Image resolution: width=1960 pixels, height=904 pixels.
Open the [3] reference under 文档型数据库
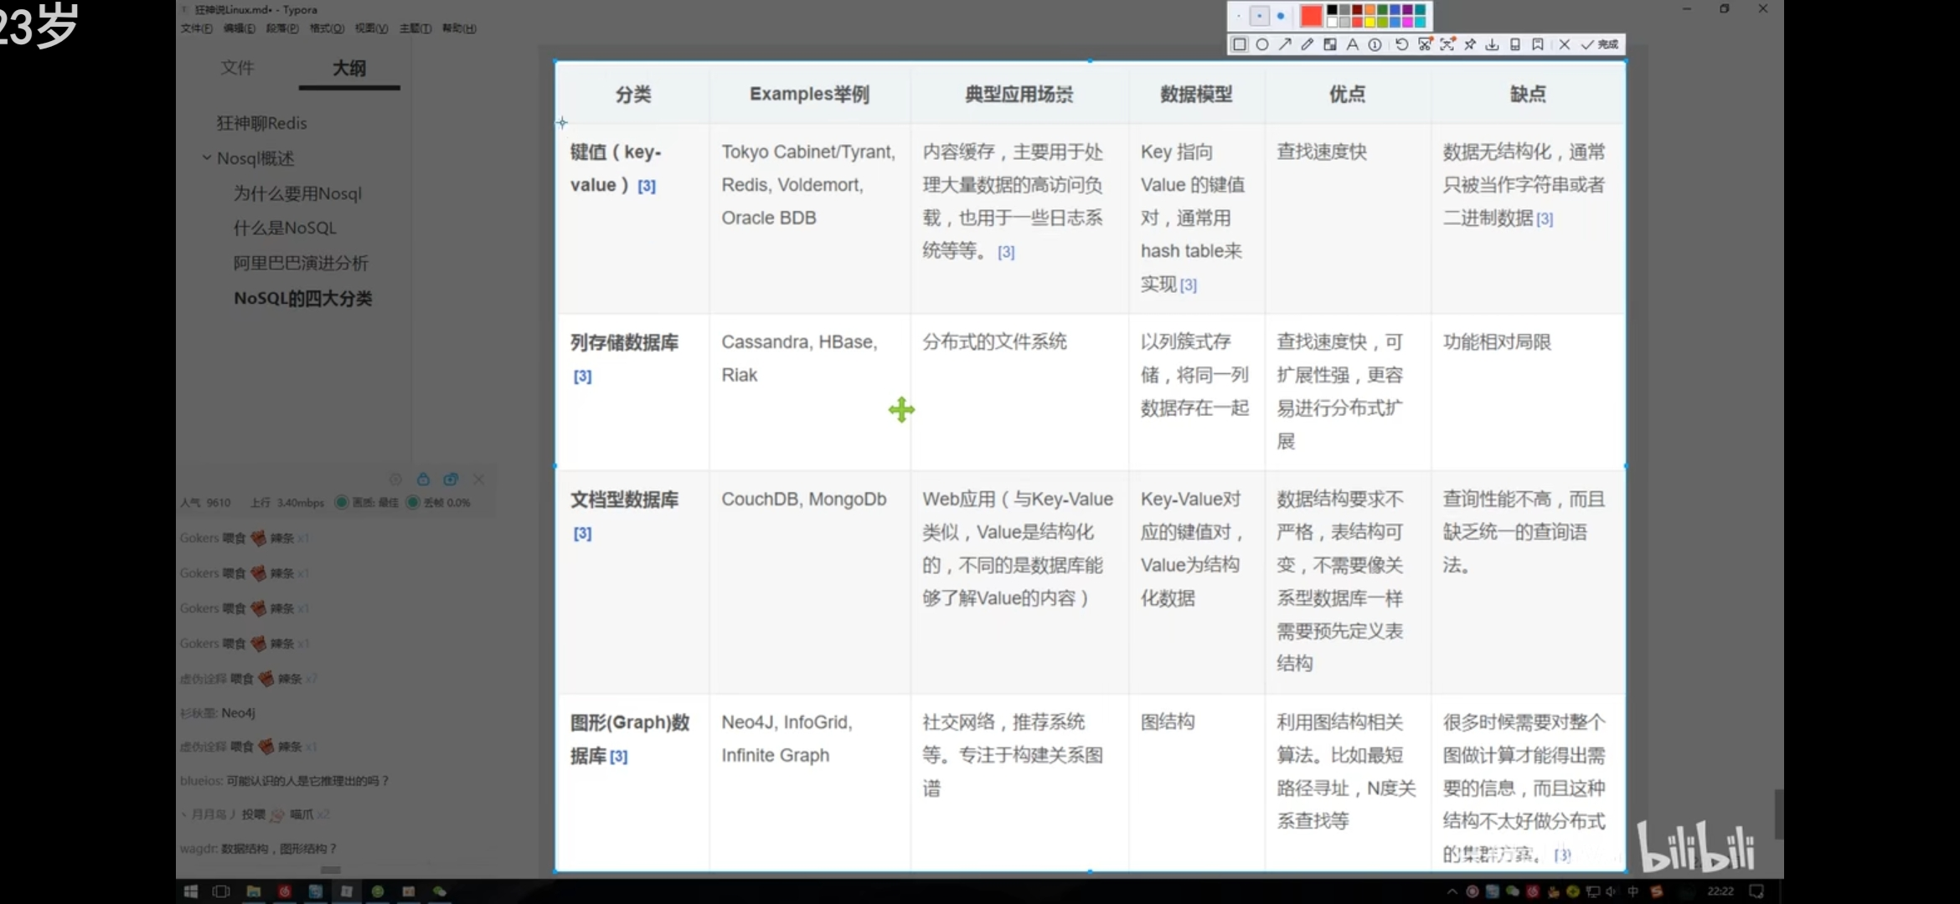tap(582, 533)
